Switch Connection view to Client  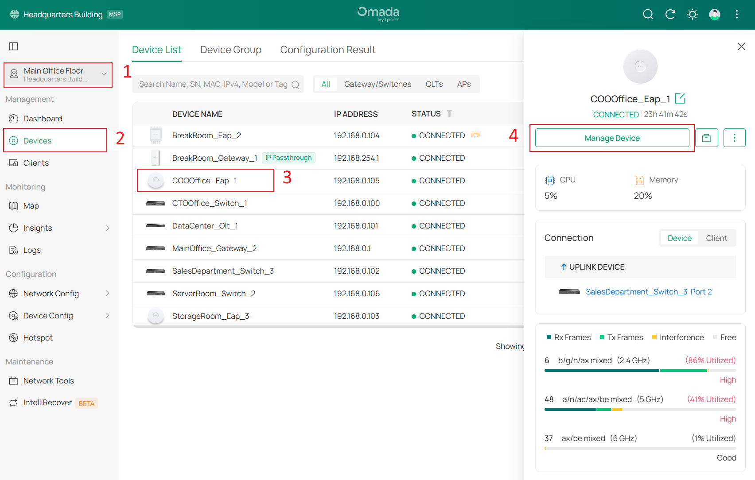click(716, 238)
